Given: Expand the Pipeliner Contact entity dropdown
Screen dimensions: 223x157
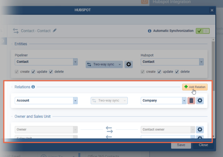Looking at the screenshot, I should (x=75, y=62).
